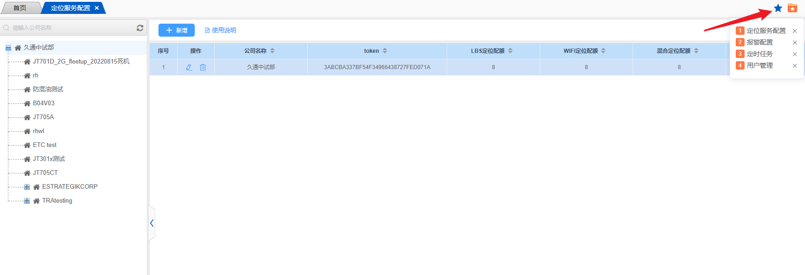Viewport: 805px width, 275px height.
Task: Sort by the token column
Action: 384,51
